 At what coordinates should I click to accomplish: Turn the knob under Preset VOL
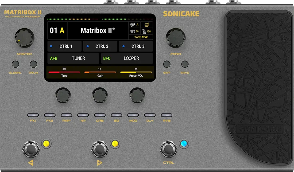[137, 95]
